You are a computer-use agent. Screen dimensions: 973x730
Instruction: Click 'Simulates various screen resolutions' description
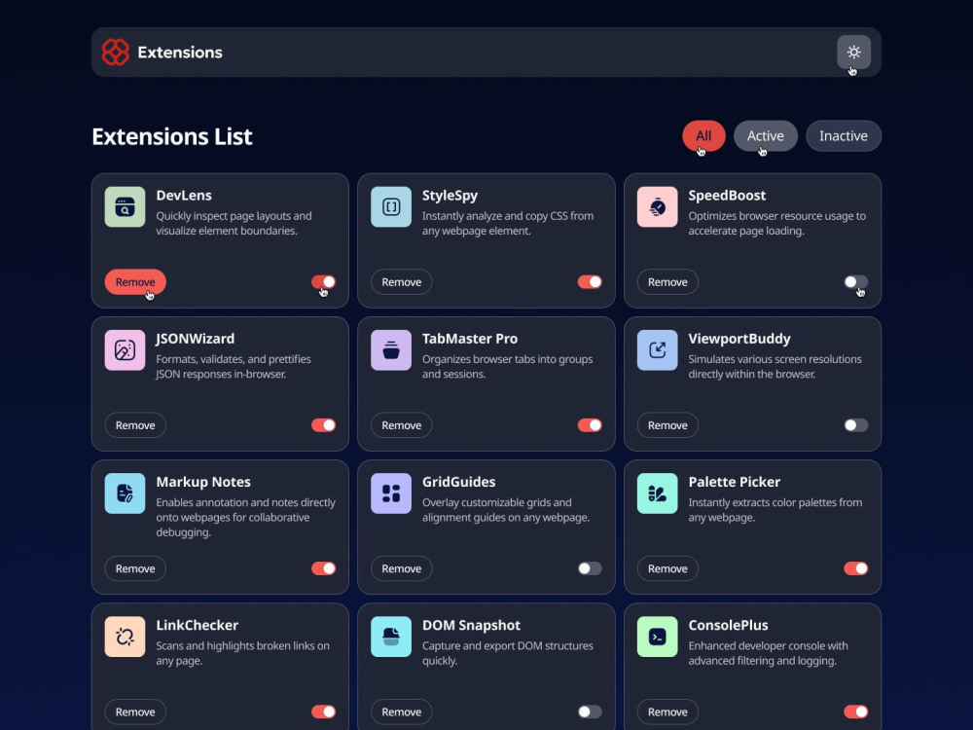click(x=775, y=367)
